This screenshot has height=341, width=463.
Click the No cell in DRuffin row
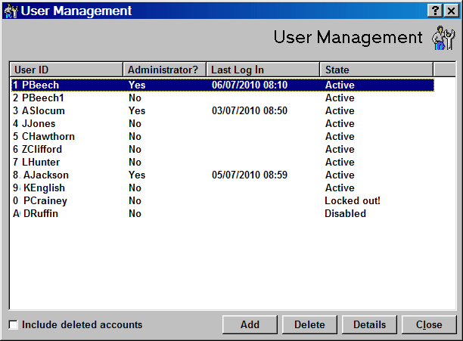pyautogui.click(x=135, y=213)
